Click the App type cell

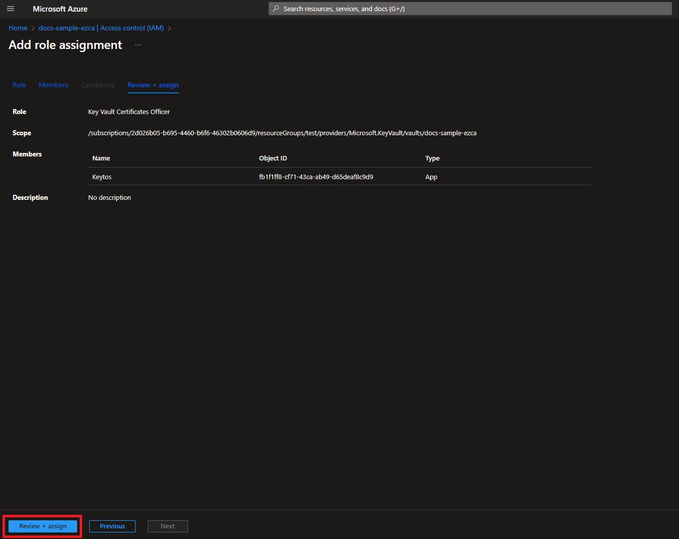[x=431, y=177]
